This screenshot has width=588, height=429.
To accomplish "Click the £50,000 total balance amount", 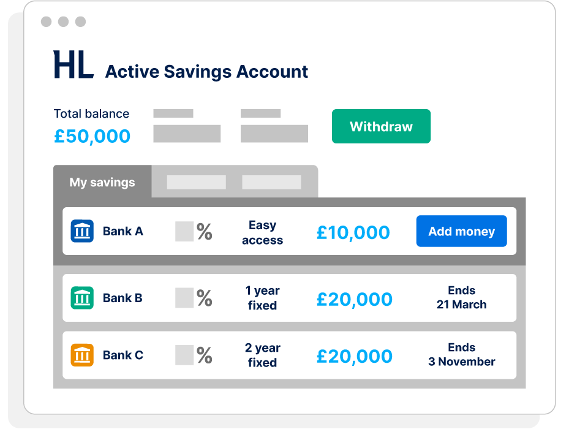I will (x=92, y=136).
